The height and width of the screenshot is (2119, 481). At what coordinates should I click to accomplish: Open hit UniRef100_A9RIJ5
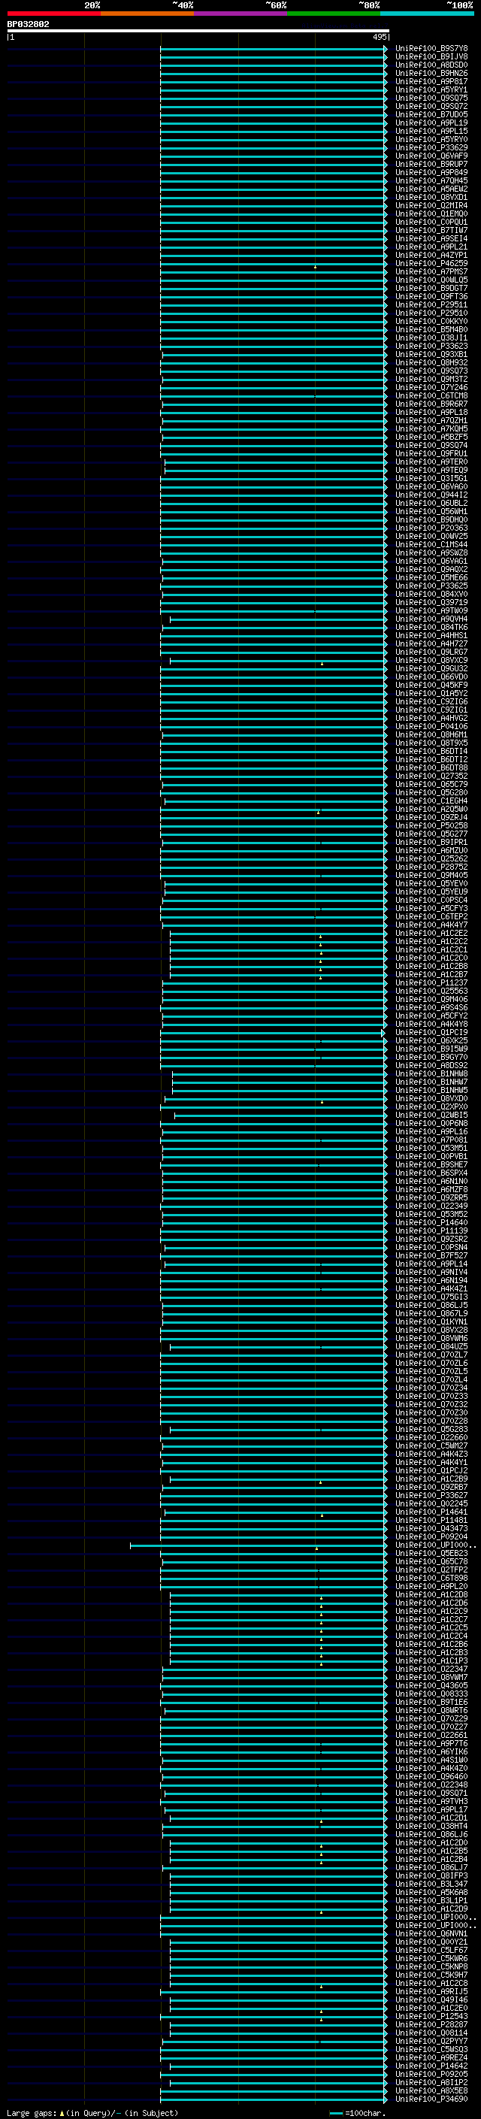[431, 1992]
